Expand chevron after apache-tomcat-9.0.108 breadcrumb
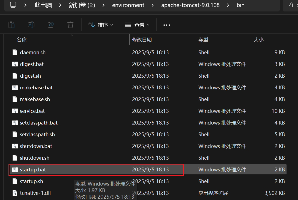298x200 pixels. click(x=228, y=5)
